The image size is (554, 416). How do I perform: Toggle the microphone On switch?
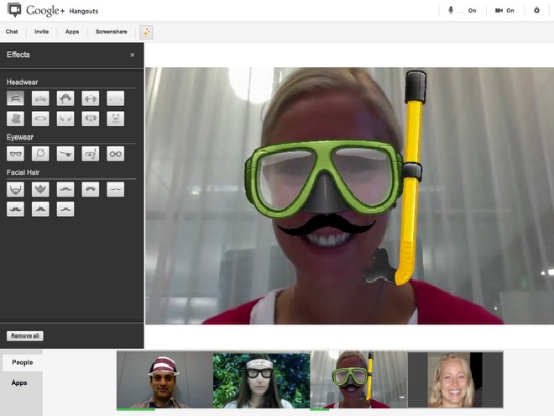[x=462, y=10]
